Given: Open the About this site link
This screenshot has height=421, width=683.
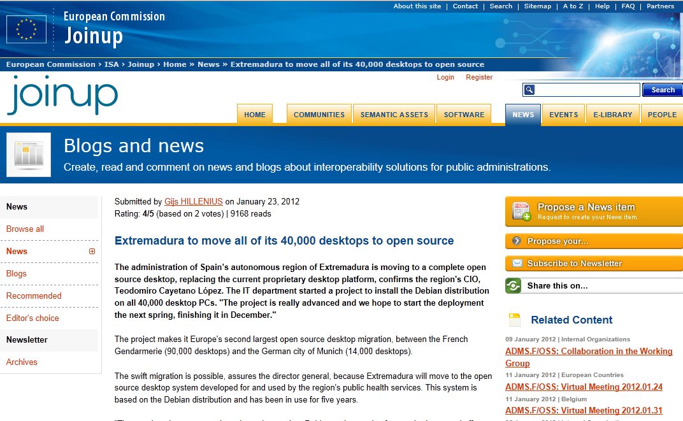Looking at the screenshot, I should coord(417,6).
